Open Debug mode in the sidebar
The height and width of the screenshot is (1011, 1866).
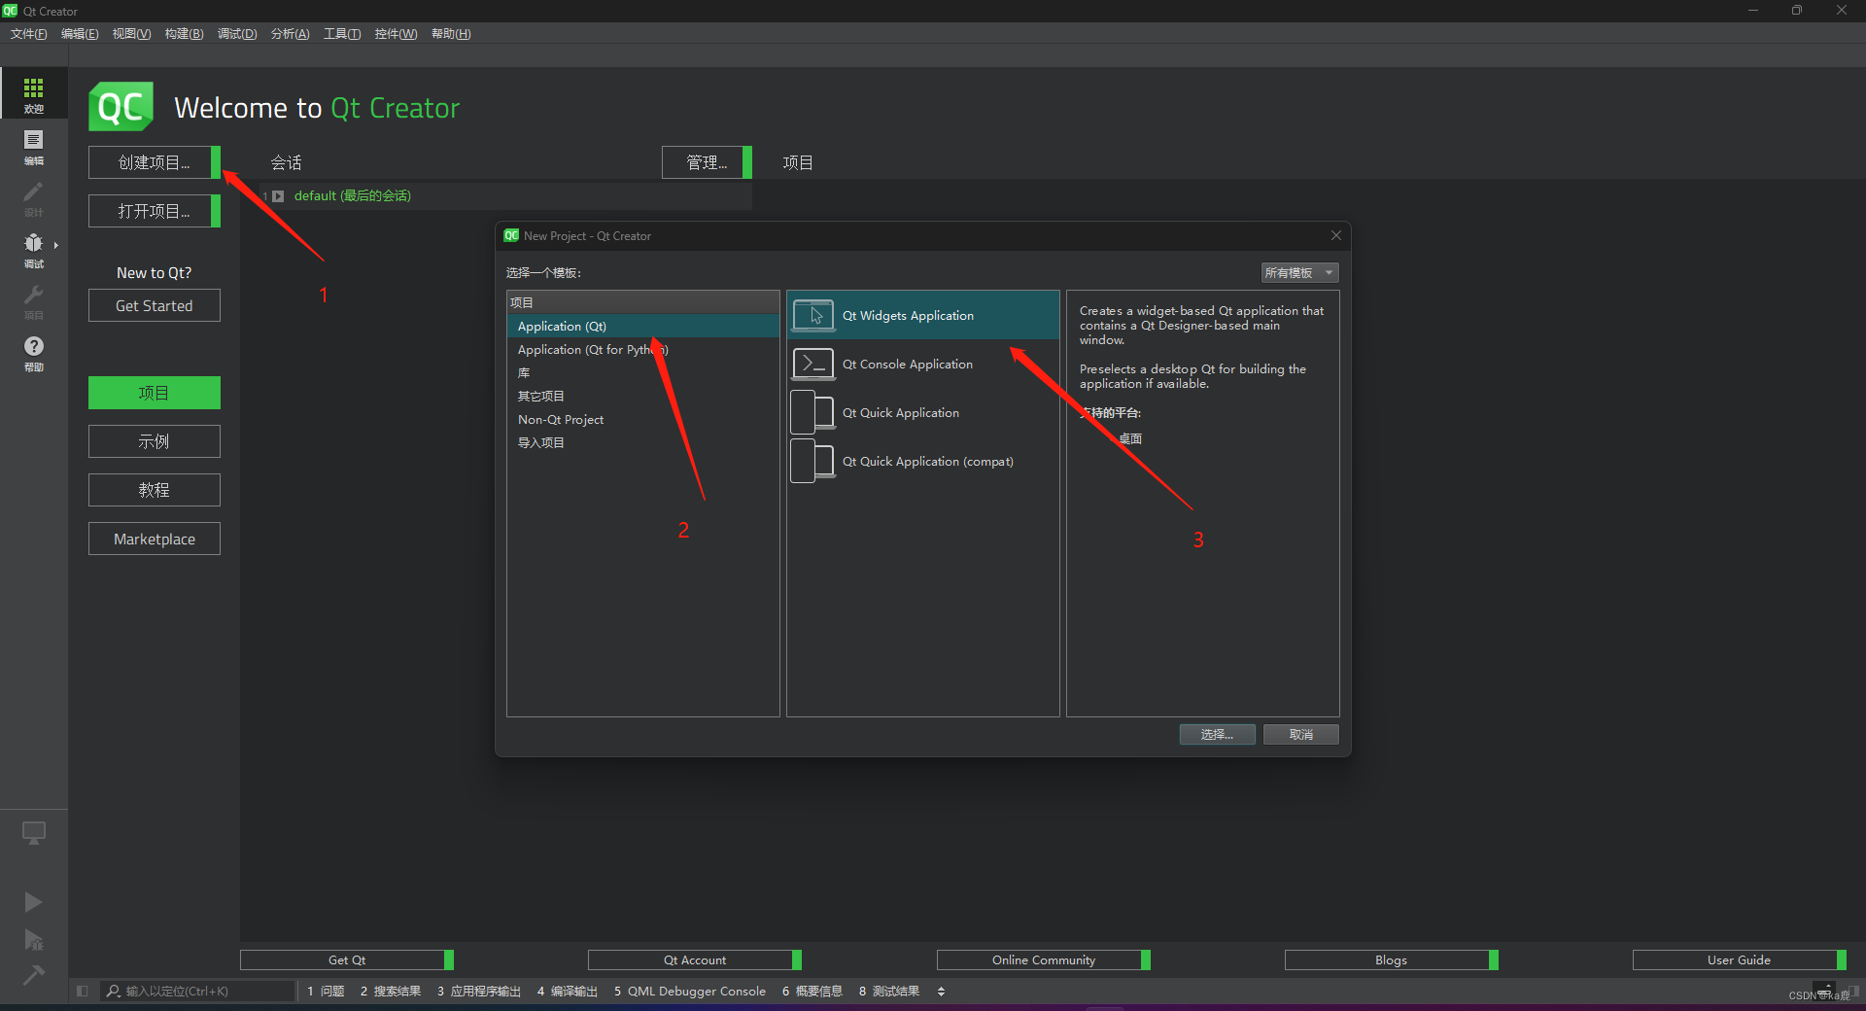(33, 250)
